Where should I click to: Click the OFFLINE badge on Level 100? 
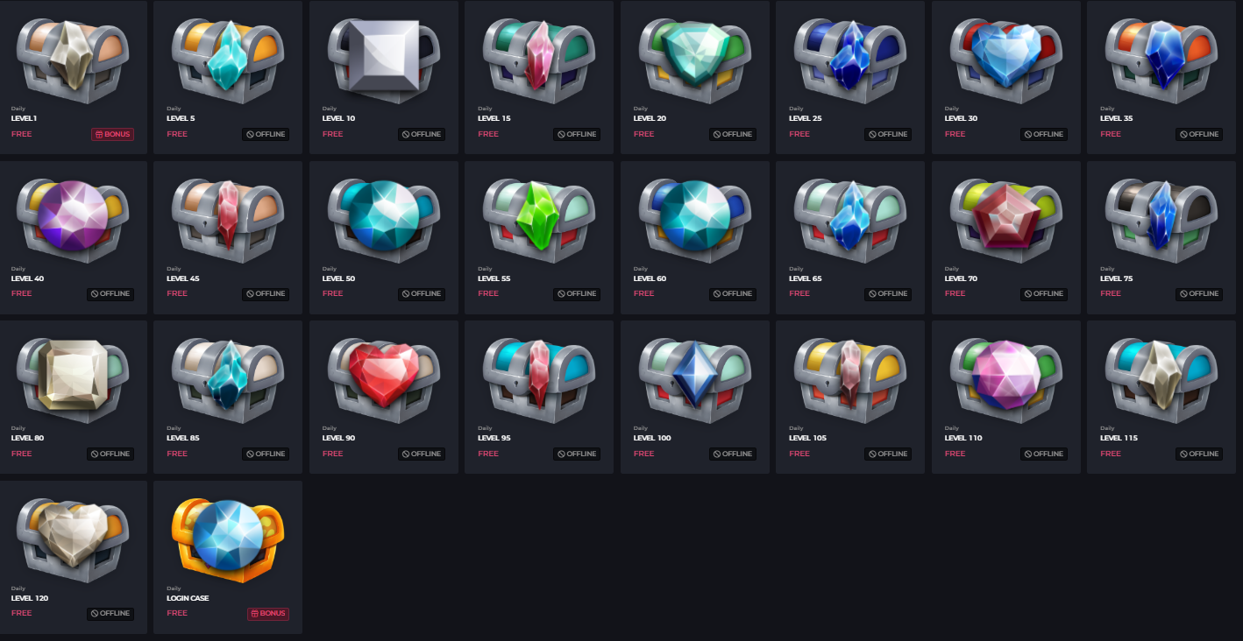(733, 454)
